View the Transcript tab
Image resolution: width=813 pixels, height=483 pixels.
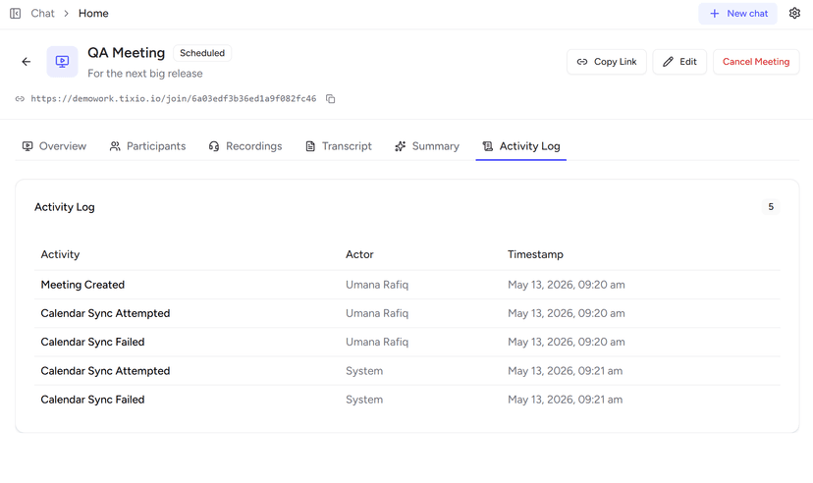pos(339,146)
